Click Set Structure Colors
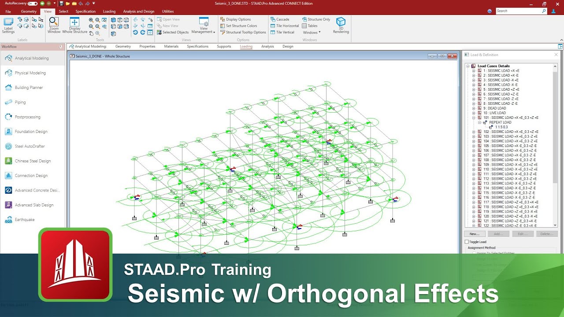The image size is (564, 317). pyautogui.click(x=238, y=26)
